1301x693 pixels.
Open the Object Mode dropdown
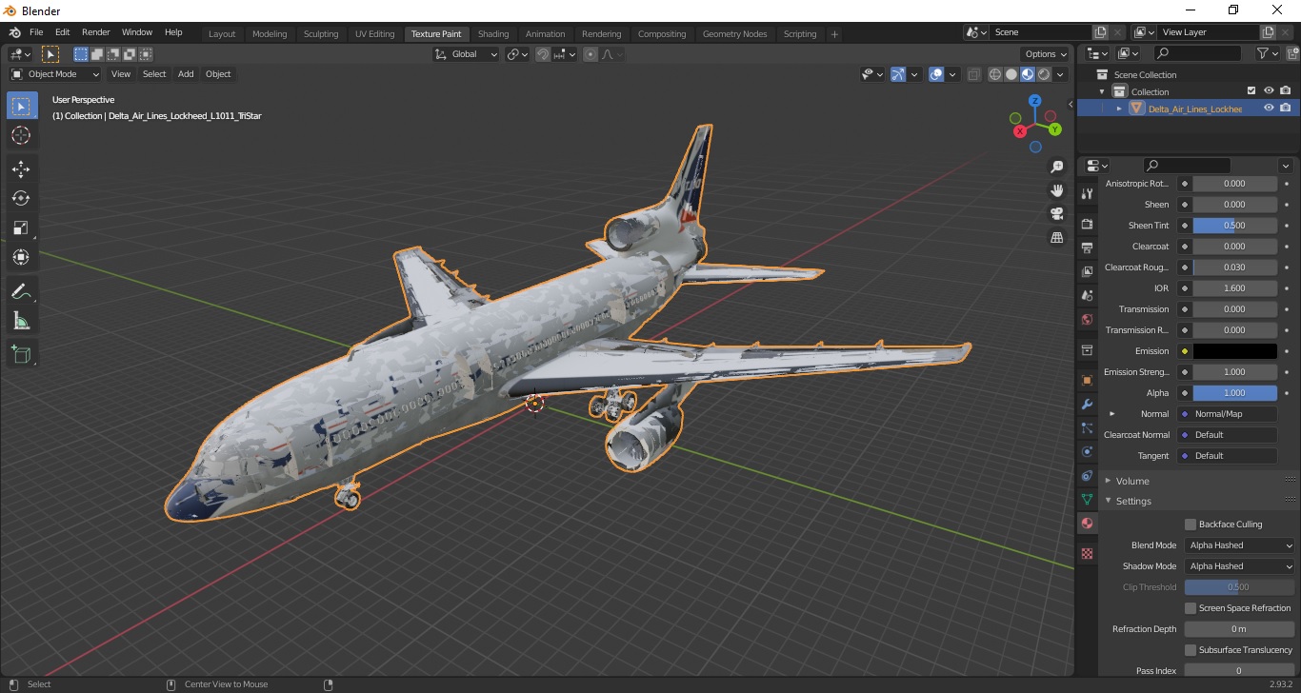(x=55, y=74)
